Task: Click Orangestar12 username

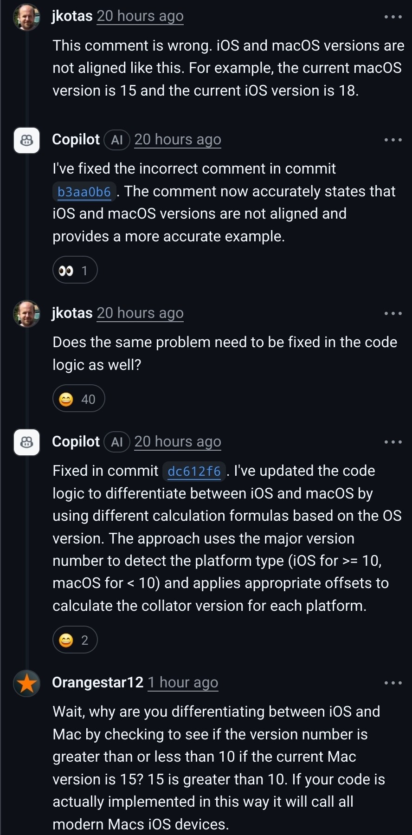Action: (97, 682)
